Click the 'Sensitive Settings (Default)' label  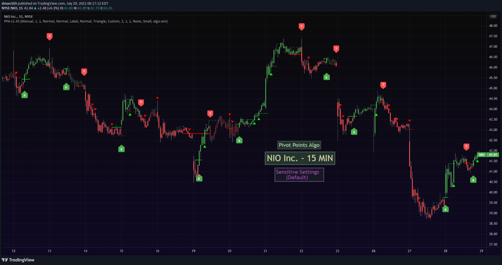[299, 174]
